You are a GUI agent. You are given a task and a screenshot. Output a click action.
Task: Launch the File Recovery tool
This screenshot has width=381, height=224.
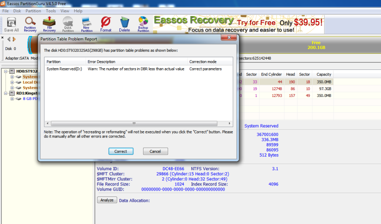50,25
